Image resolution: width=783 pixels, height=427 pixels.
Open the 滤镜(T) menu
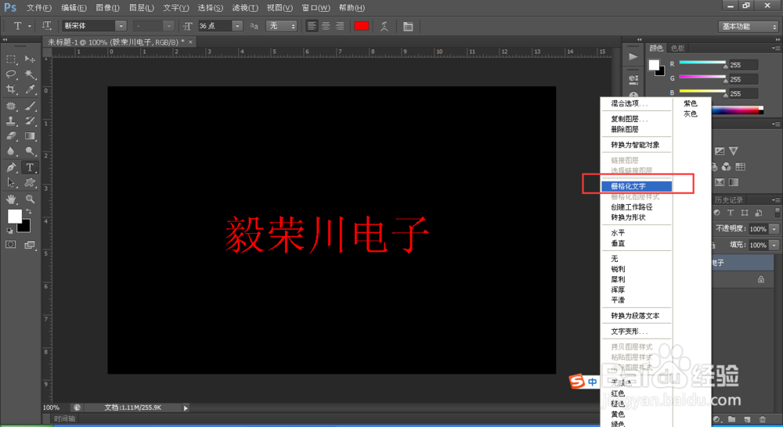click(x=244, y=8)
